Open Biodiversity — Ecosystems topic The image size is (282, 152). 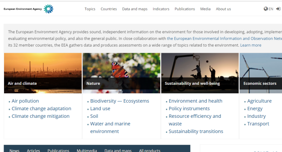pyautogui.click(x=120, y=101)
